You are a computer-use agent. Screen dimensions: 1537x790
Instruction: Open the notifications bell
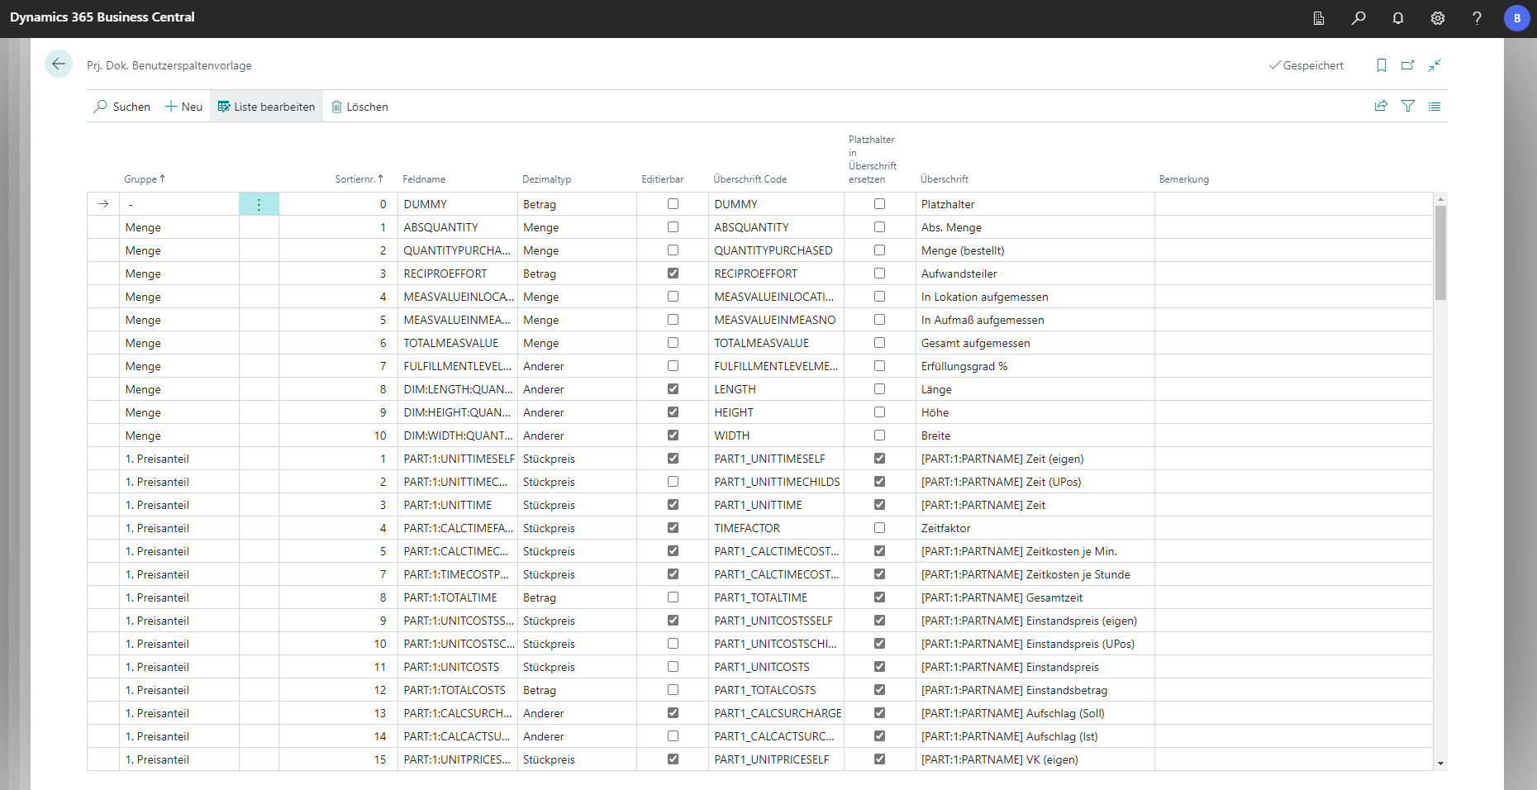point(1398,18)
